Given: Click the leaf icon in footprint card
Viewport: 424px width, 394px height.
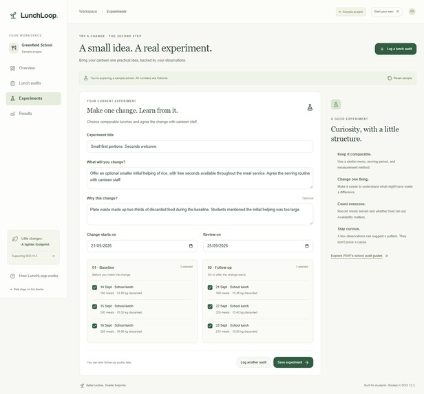Looking at the screenshot, I should tap(15, 239).
